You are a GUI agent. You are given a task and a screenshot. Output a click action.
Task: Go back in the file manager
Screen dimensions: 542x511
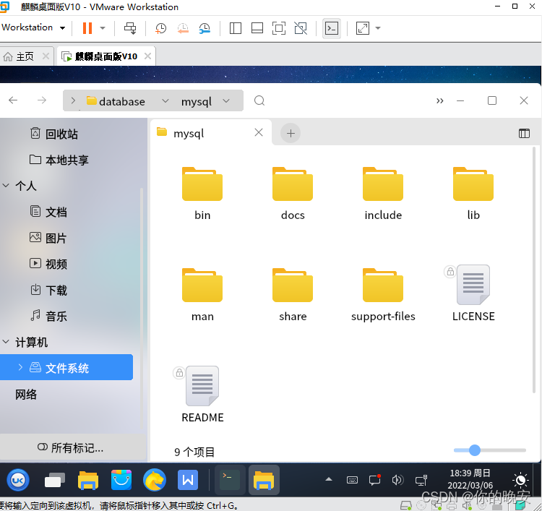pos(13,100)
